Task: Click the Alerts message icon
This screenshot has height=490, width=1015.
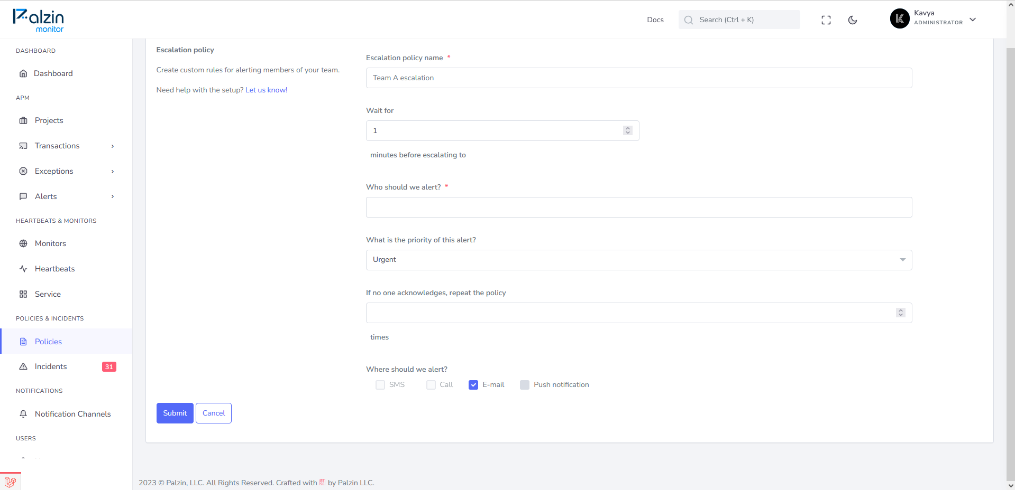Action: click(x=23, y=196)
